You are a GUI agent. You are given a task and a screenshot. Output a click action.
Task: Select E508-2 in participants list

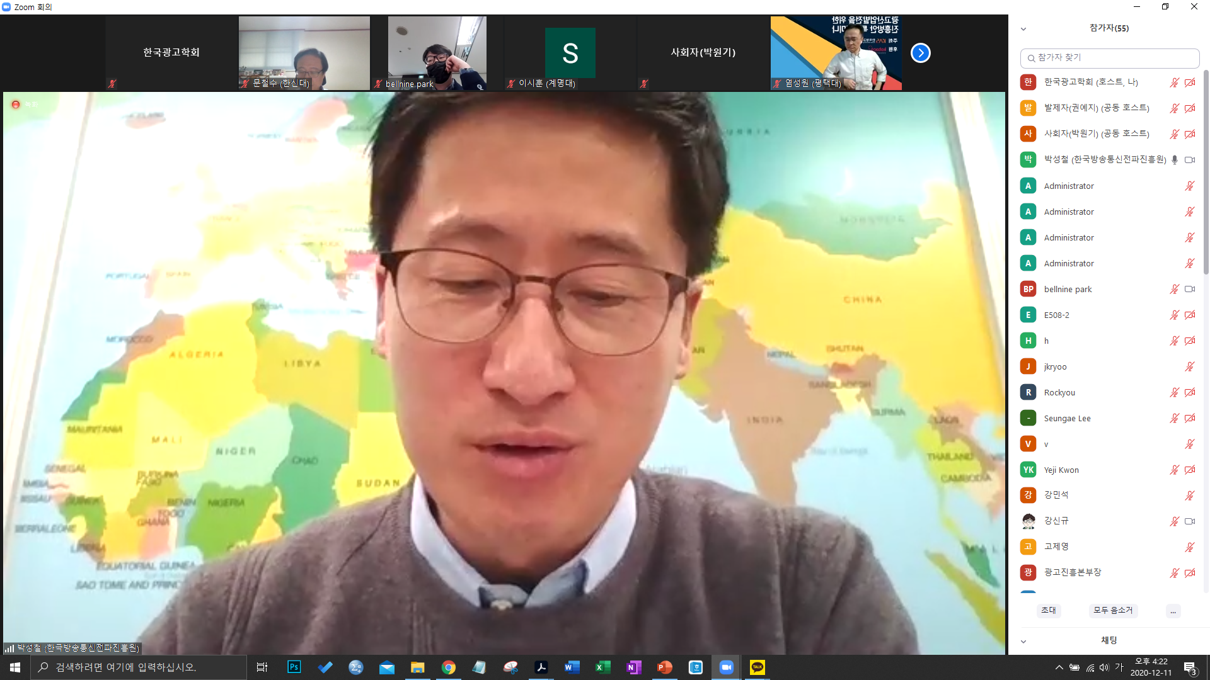click(1109, 315)
